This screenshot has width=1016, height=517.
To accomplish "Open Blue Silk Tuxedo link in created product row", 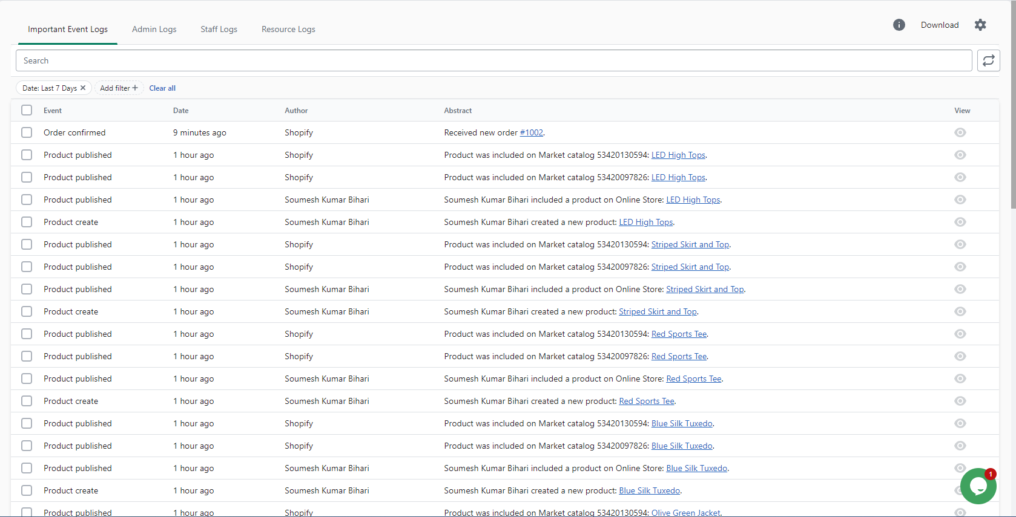I will tap(650, 490).
